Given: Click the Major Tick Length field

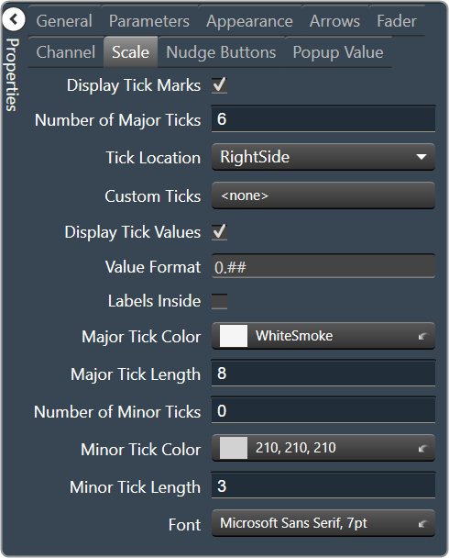Looking at the screenshot, I should pos(323,374).
